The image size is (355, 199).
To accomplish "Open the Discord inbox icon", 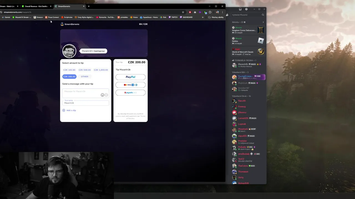I will click(240, 9).
